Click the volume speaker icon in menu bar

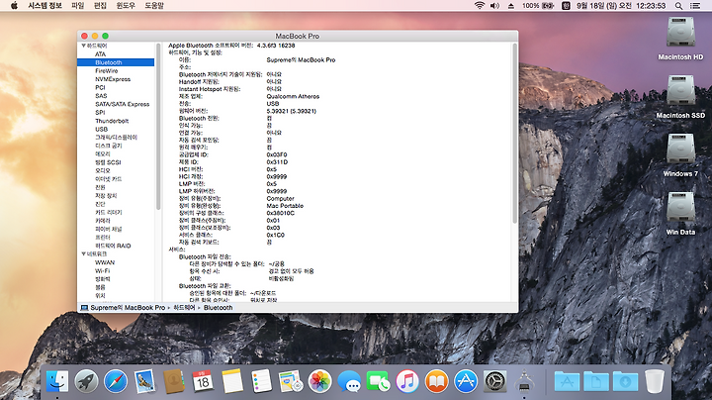pos(495,6)
